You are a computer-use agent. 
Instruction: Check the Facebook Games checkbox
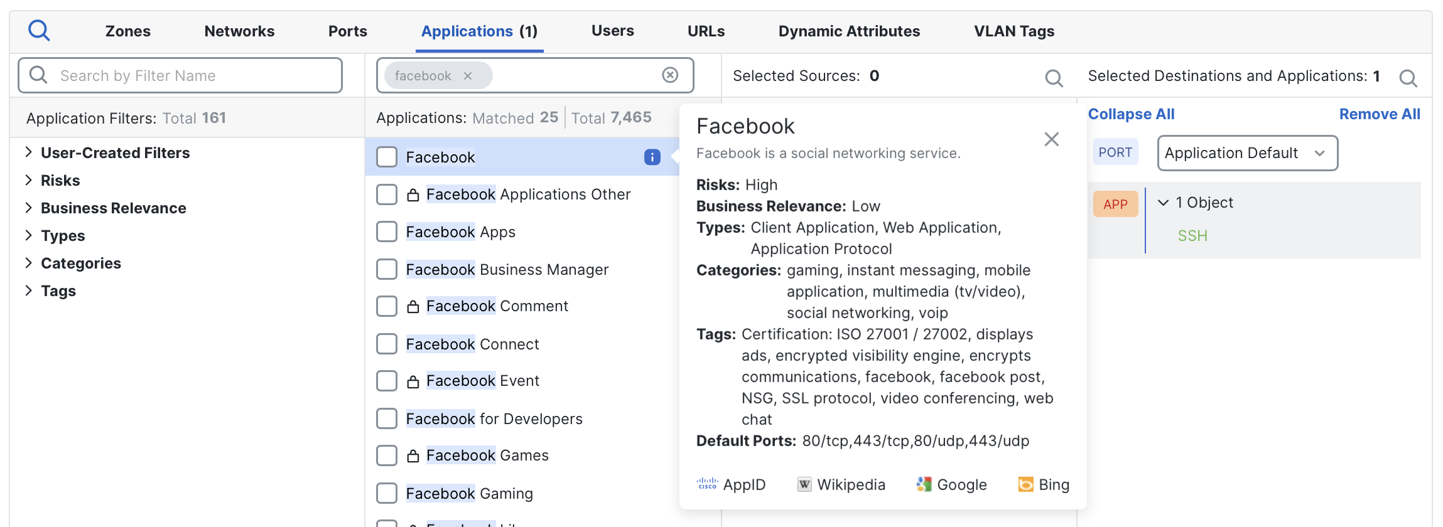click(x=387, y=455)
